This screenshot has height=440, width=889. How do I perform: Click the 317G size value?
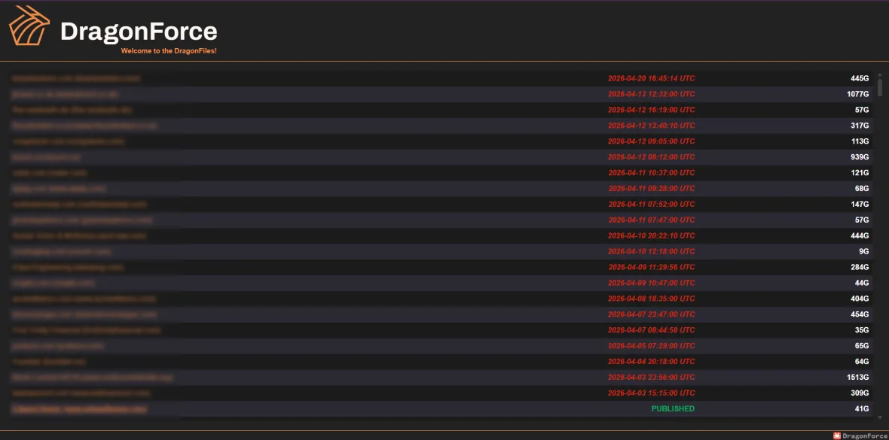click(860, 126)
